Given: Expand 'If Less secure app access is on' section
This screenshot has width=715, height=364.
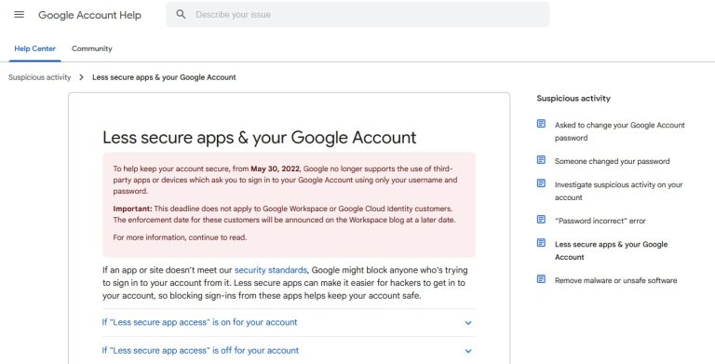Looking at the screenshot, I should pos(289,322).
